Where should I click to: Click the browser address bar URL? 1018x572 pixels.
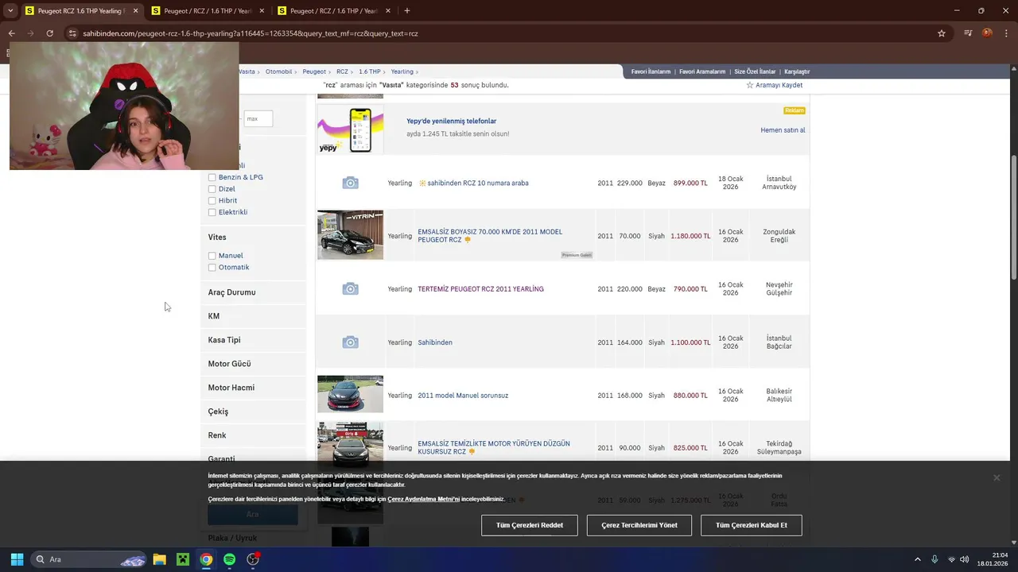click(251, 33)
